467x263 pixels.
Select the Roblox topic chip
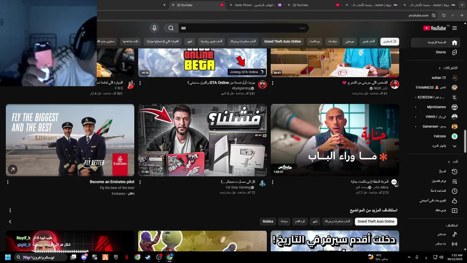click(x=268, y=221)
